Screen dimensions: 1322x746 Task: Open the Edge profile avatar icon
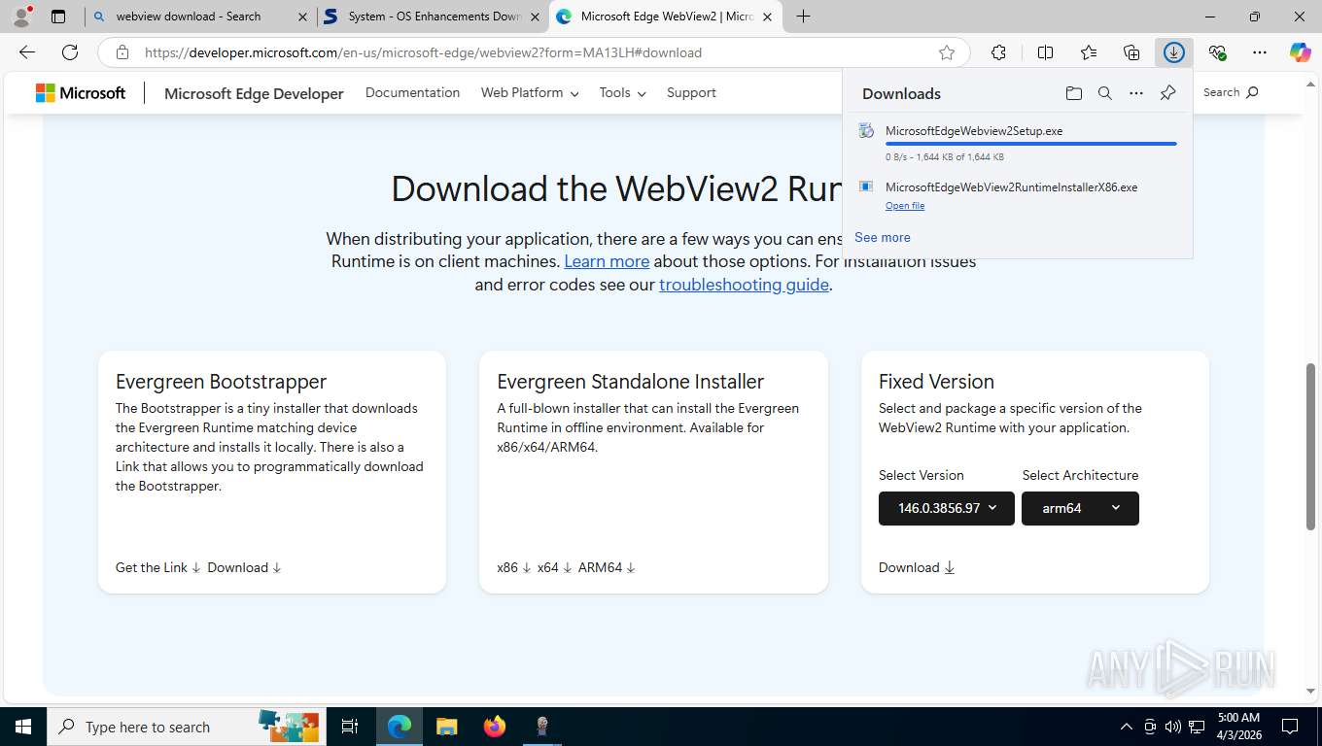21,17
